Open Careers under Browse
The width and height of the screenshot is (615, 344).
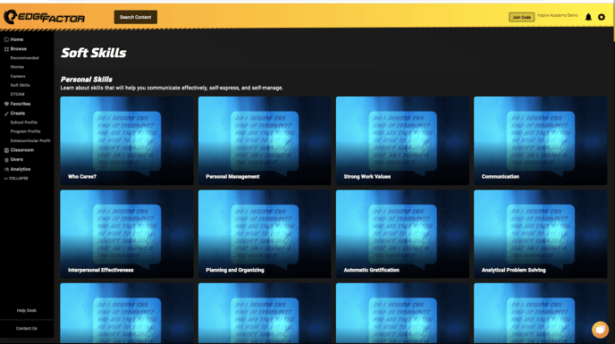coord(18,76)
